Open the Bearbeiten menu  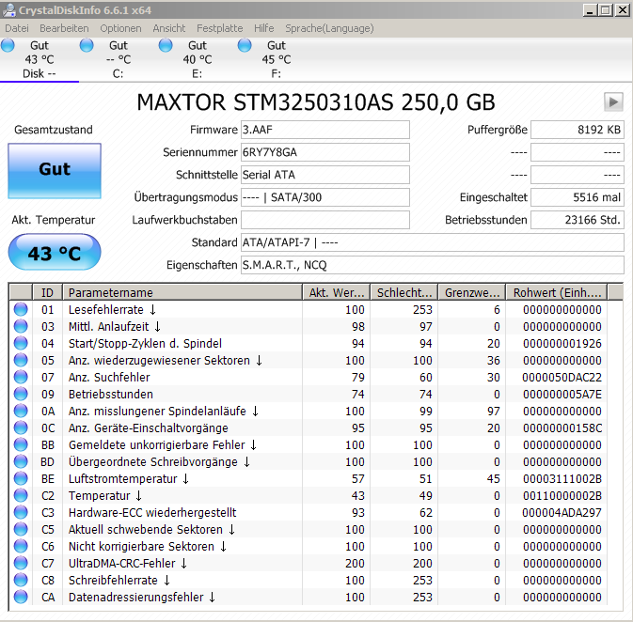coord(64,28)
